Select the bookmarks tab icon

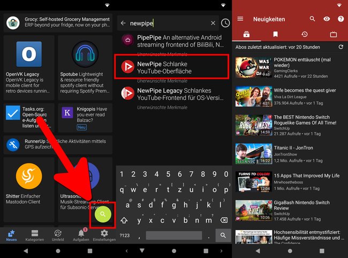pos(275,34)
